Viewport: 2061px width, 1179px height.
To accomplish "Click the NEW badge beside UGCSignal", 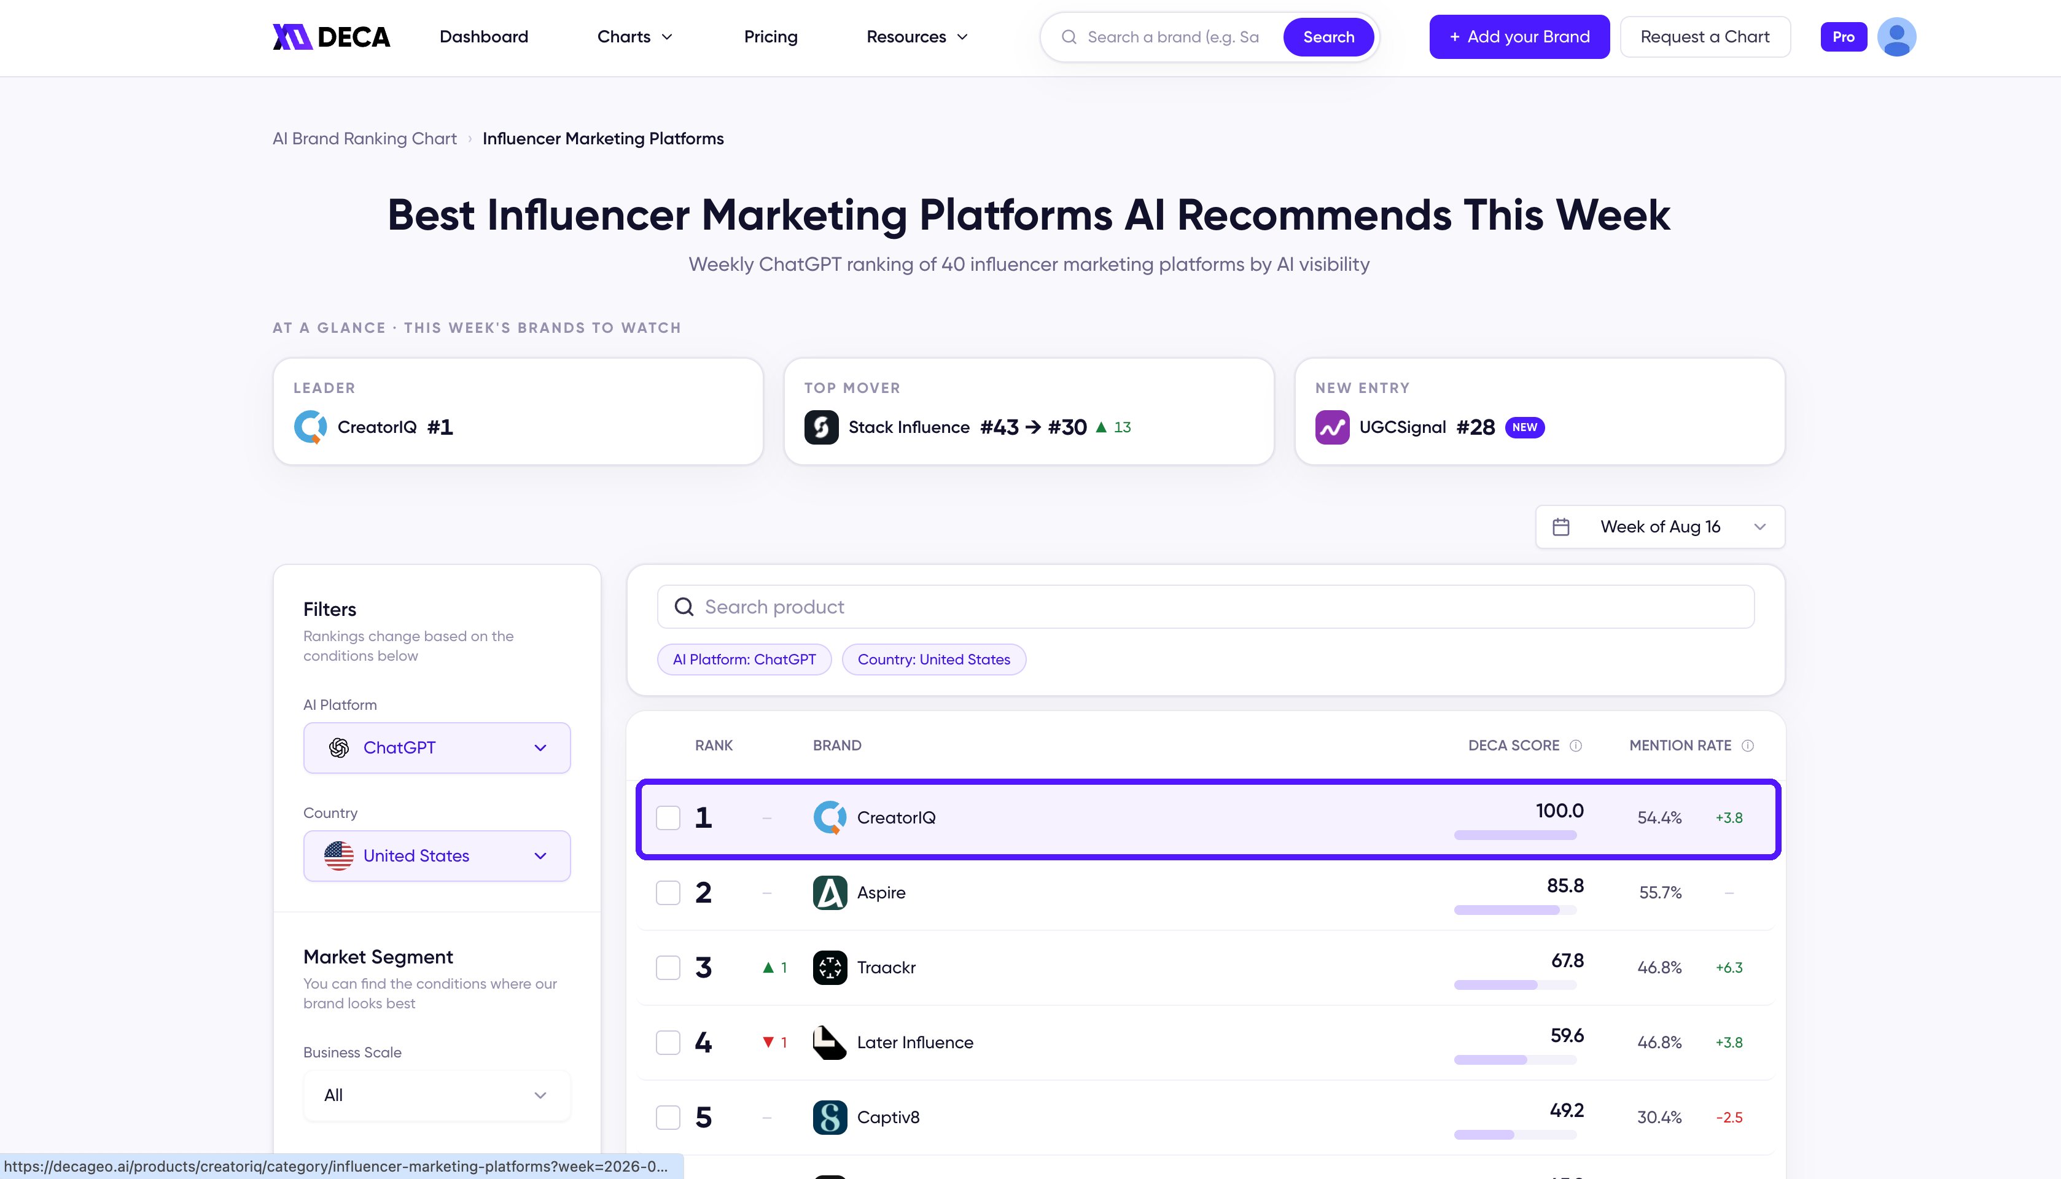I will point(1525,427).
